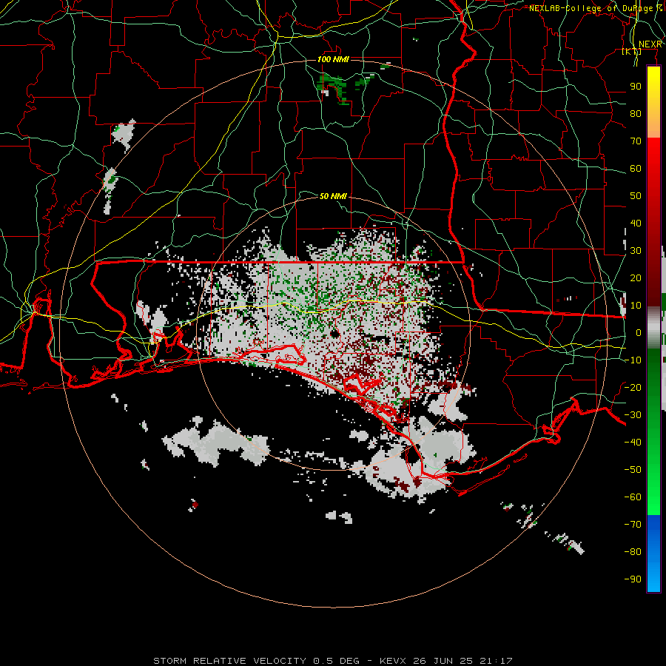
Task: Select the -90 value on velocity scale
Action: tap(633, 579)
